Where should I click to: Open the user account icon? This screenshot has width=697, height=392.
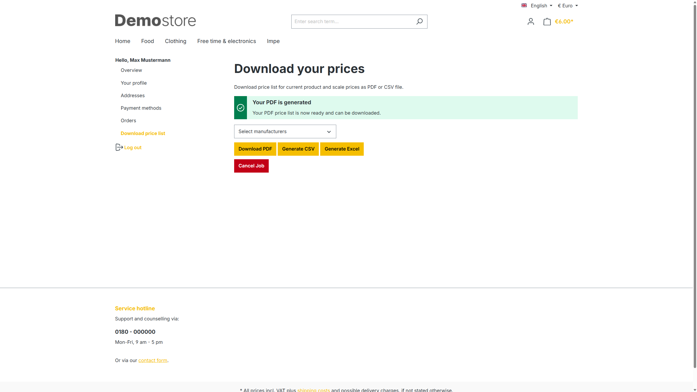[531, 22]
